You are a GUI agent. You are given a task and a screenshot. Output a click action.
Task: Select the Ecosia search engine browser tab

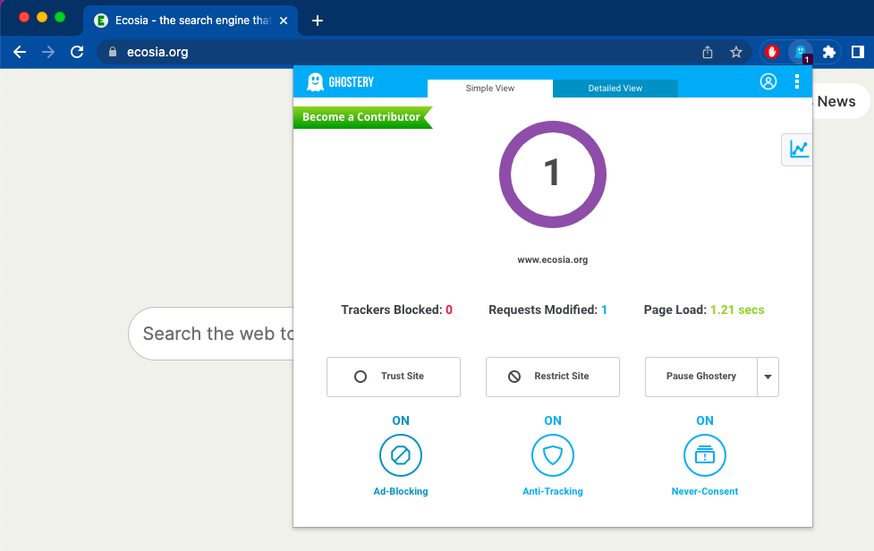coord(191,21)
